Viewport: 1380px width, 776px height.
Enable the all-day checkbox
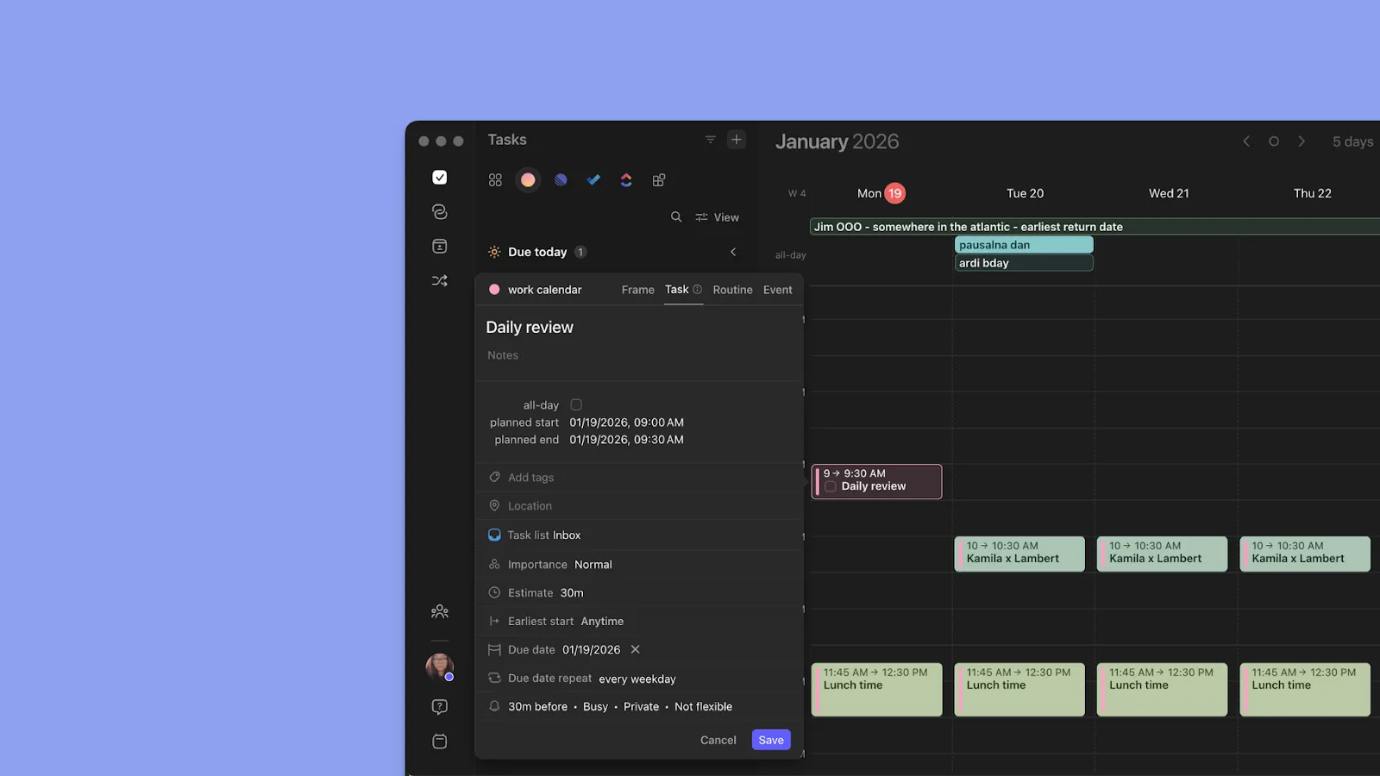click(x=575, y=404)
